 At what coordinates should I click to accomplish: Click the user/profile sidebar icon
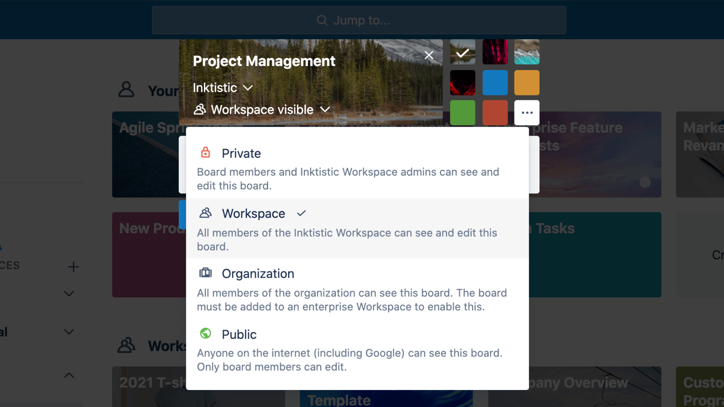tap(127, 89)
